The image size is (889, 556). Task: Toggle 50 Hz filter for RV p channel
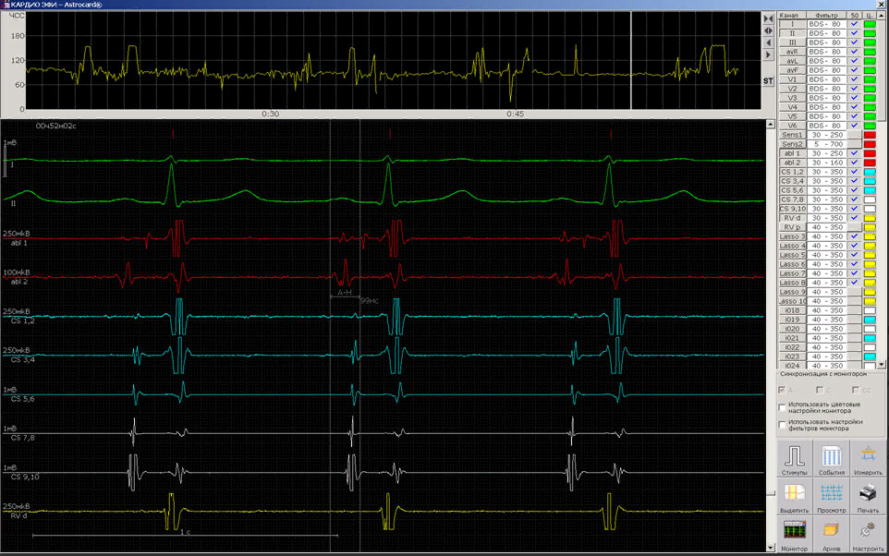pos(854,227)
